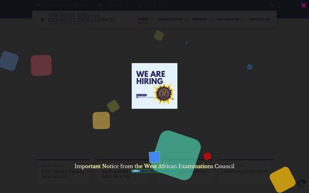Screen dimensions: 309x193
Task: Open the Contact Us menu item
Action: click(x=259, y=19)
